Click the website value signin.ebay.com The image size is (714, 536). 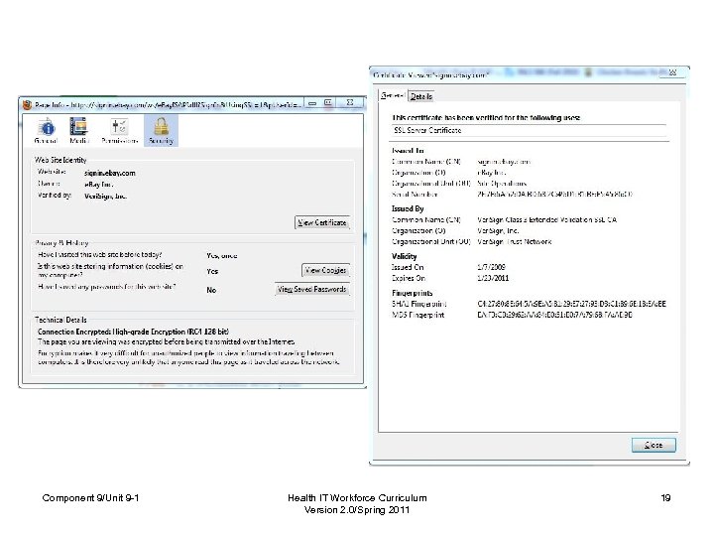pos(110,173)
